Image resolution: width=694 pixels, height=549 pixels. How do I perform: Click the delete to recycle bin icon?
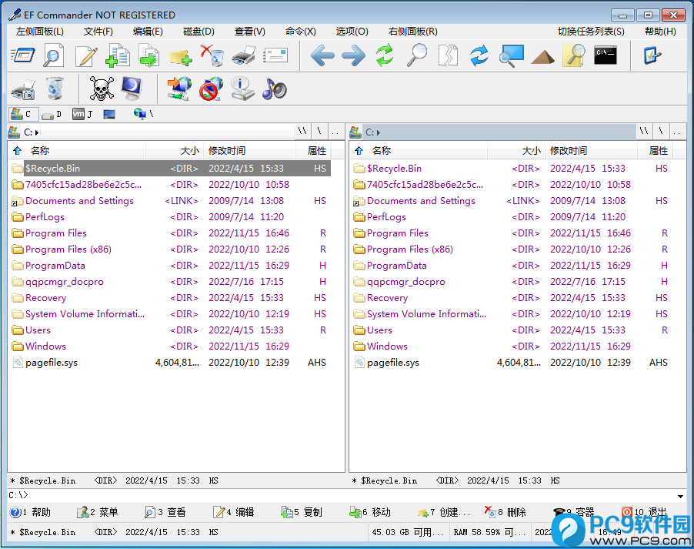click(x=212, y=56)
